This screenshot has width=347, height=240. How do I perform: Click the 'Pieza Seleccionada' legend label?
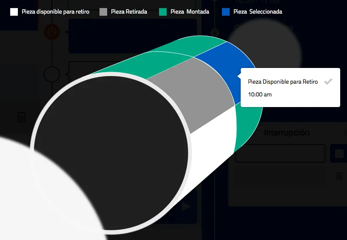(x=258, y=12)
